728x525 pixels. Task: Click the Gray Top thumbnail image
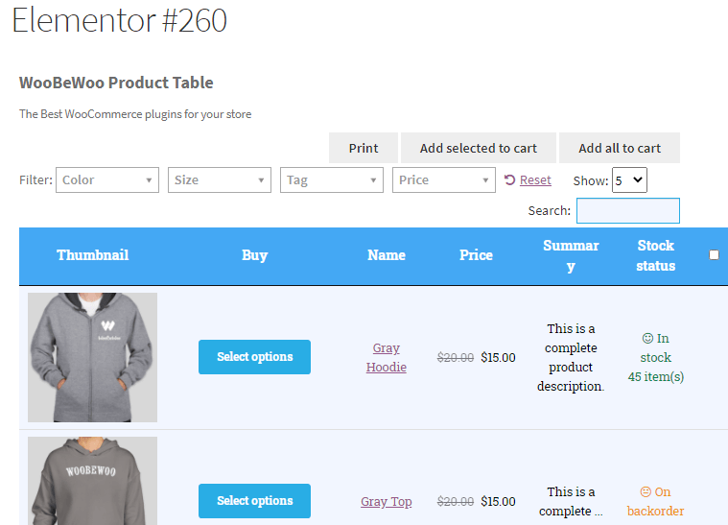tap(92, 481)
